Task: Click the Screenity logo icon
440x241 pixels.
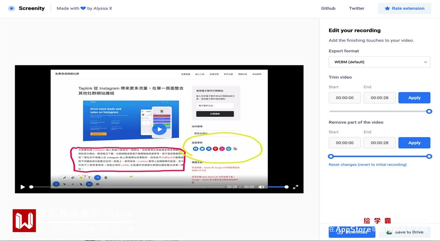Action: [x=12, y=8]
